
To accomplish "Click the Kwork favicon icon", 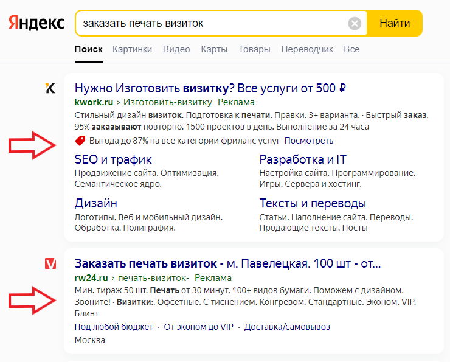I will [x=50, y=89].
